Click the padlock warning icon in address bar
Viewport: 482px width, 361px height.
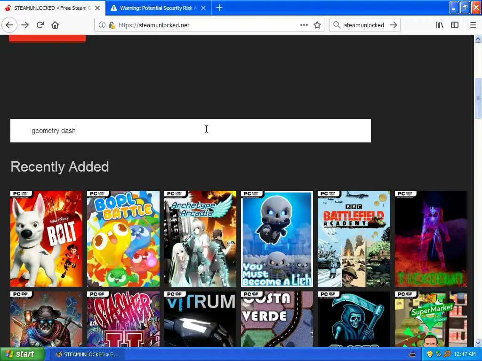coord(112,25)
